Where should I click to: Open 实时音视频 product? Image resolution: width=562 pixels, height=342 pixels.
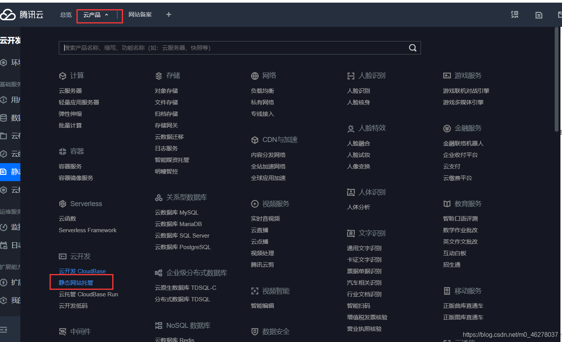[x=265, y=219]
